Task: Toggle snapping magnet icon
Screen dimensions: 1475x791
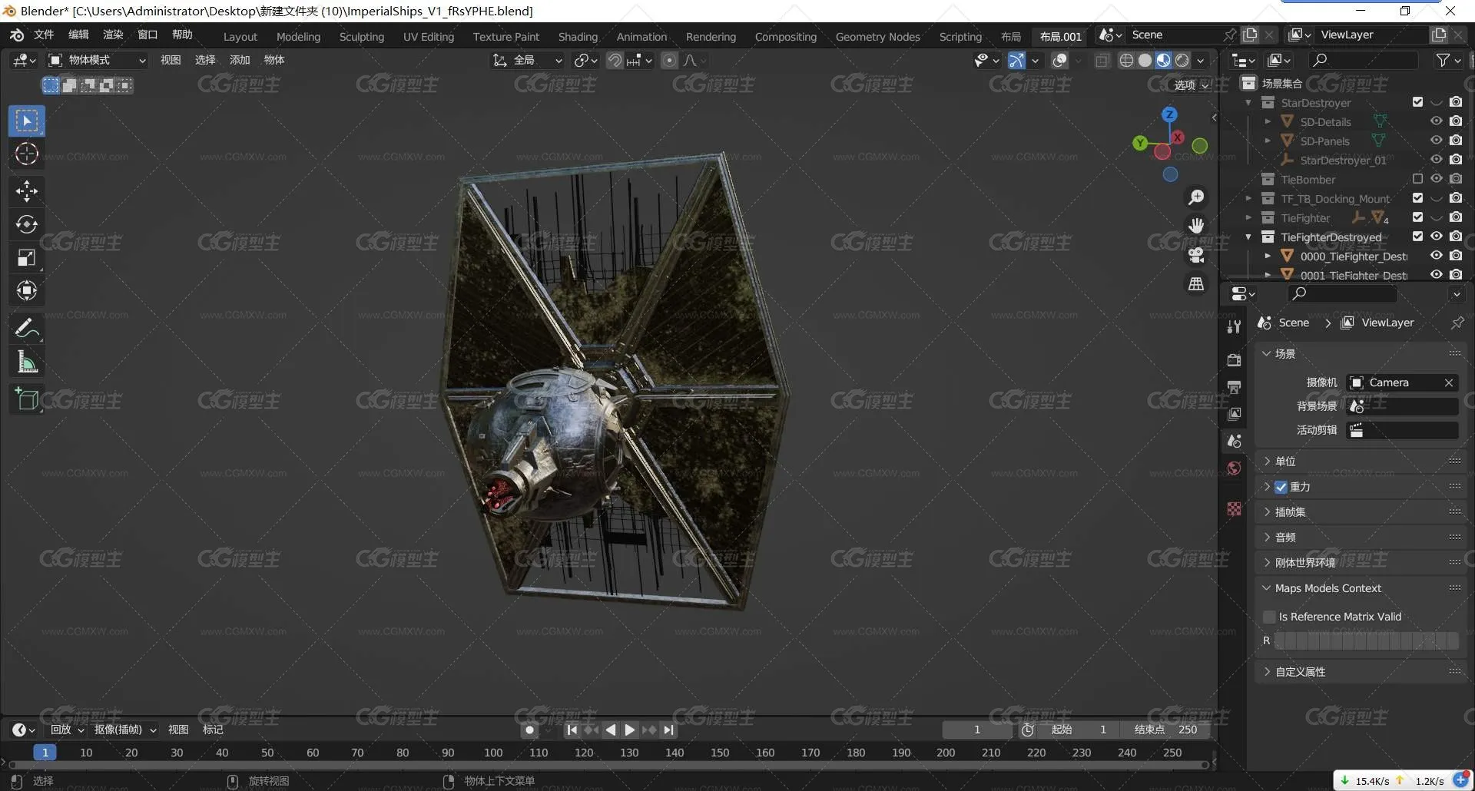Action: coord(615,60)
